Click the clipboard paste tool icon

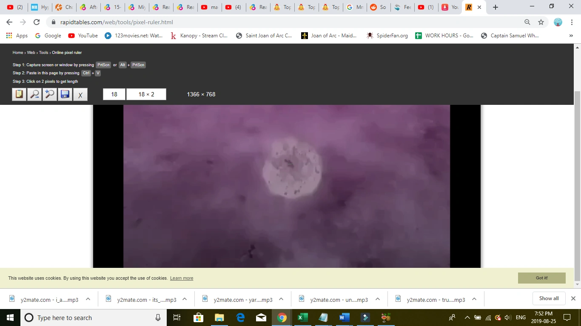coord(19,94)
